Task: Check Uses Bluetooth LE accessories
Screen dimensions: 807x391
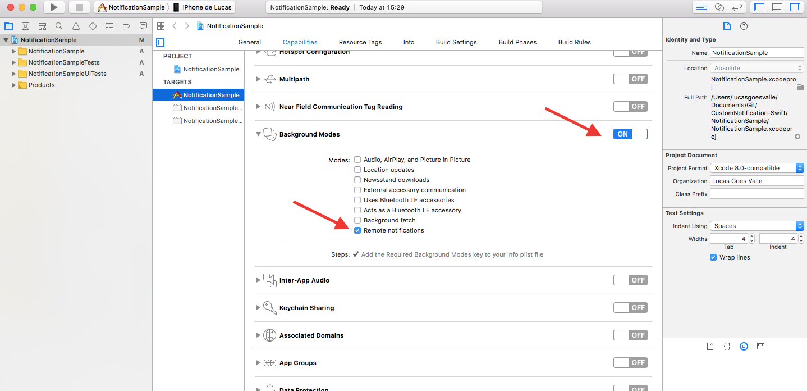Action: click(357, 200)
